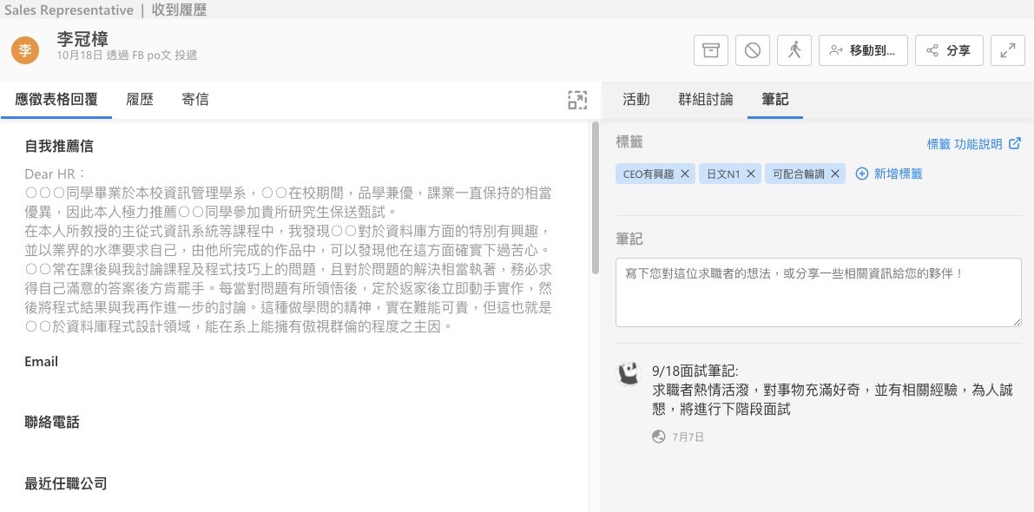This screenshot has height=512, width=1034.
Task: Click the focus/fullscreen frame icon beside 寄信
Action: (577, 100)
